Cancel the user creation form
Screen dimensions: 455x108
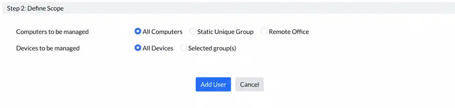pyautogui.click(x=250, y=85)
